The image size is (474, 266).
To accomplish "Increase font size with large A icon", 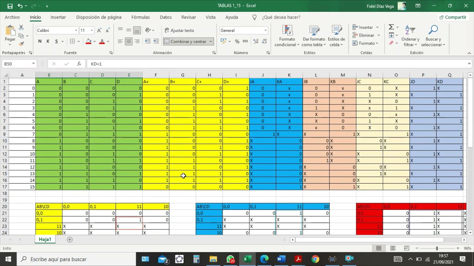I will click(x=100, y=30).
